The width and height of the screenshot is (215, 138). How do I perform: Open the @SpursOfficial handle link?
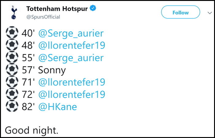(x=43, y=17)
